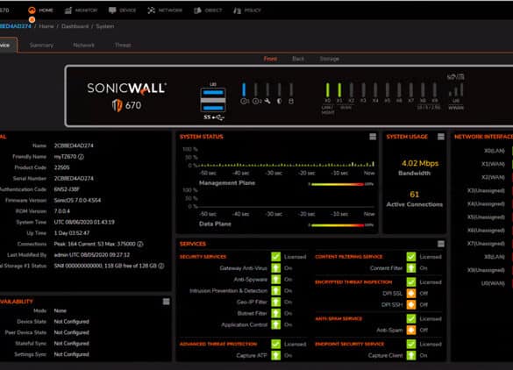Click the Capture ATP On status icon
This screenshot has height=370, width=513.
[x=276, y=356]
